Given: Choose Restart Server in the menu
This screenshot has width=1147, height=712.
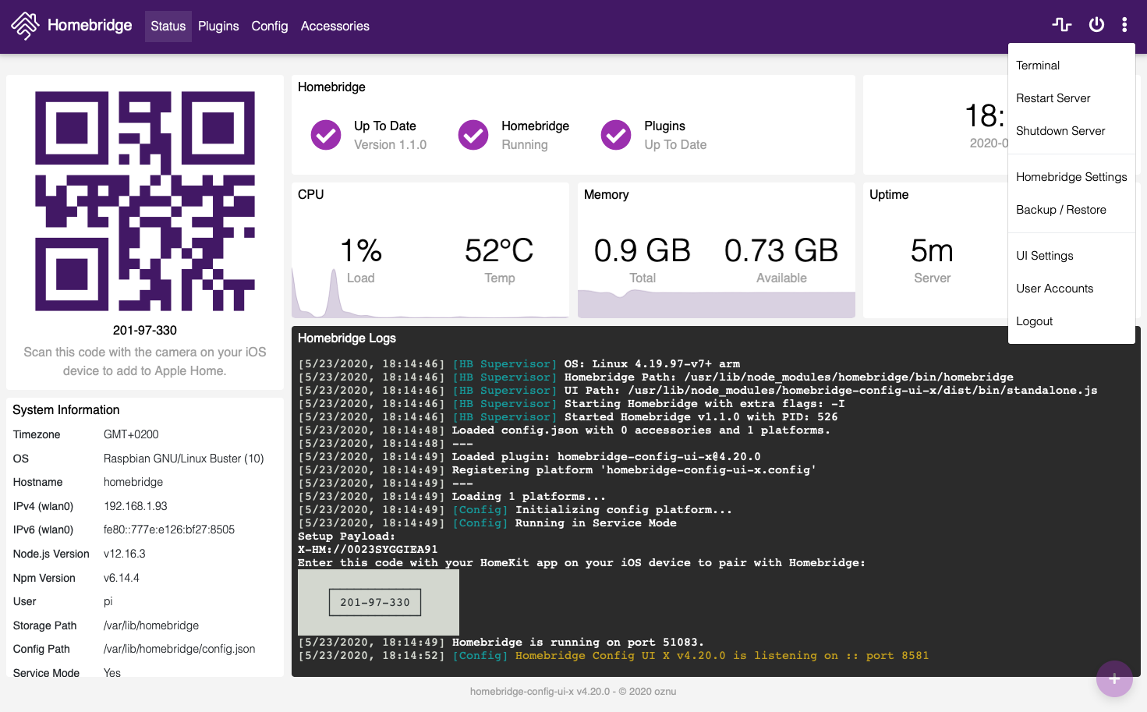Looking at the screenshot, I should click(x=1071, y=98).
